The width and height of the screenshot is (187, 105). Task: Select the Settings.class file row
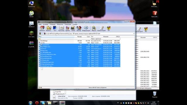coord(79,50)
